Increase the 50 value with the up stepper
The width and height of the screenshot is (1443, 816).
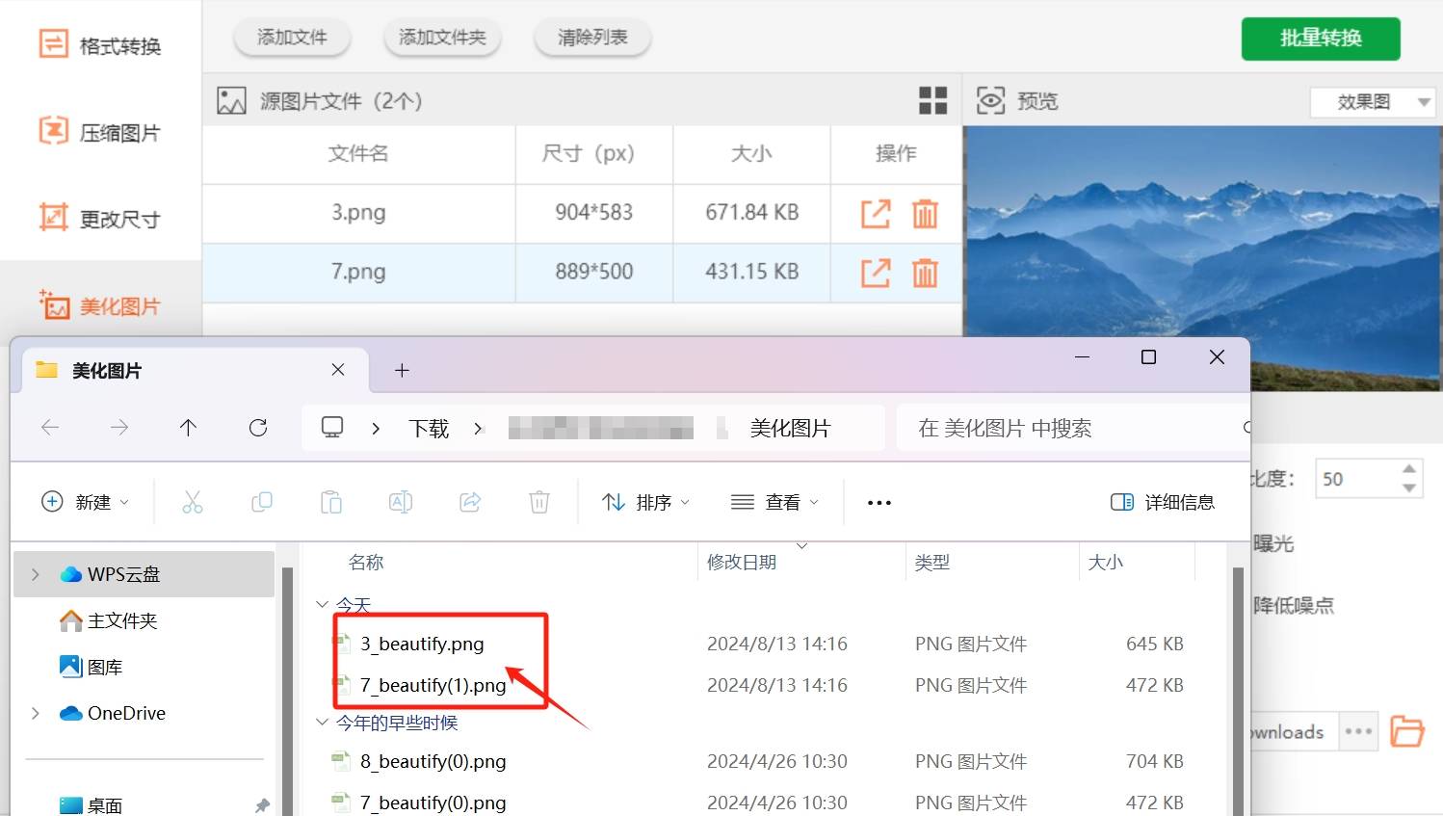click(1407, 467)
